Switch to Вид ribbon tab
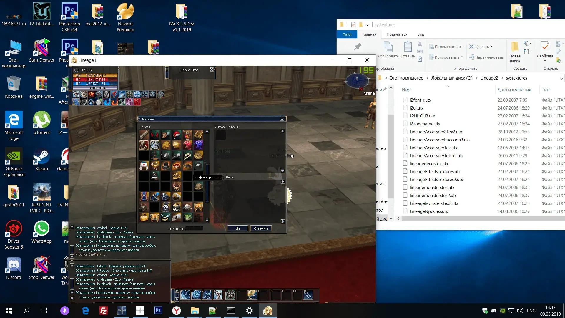The height and width of the screenshot is (318, 565). pos(421,34)
